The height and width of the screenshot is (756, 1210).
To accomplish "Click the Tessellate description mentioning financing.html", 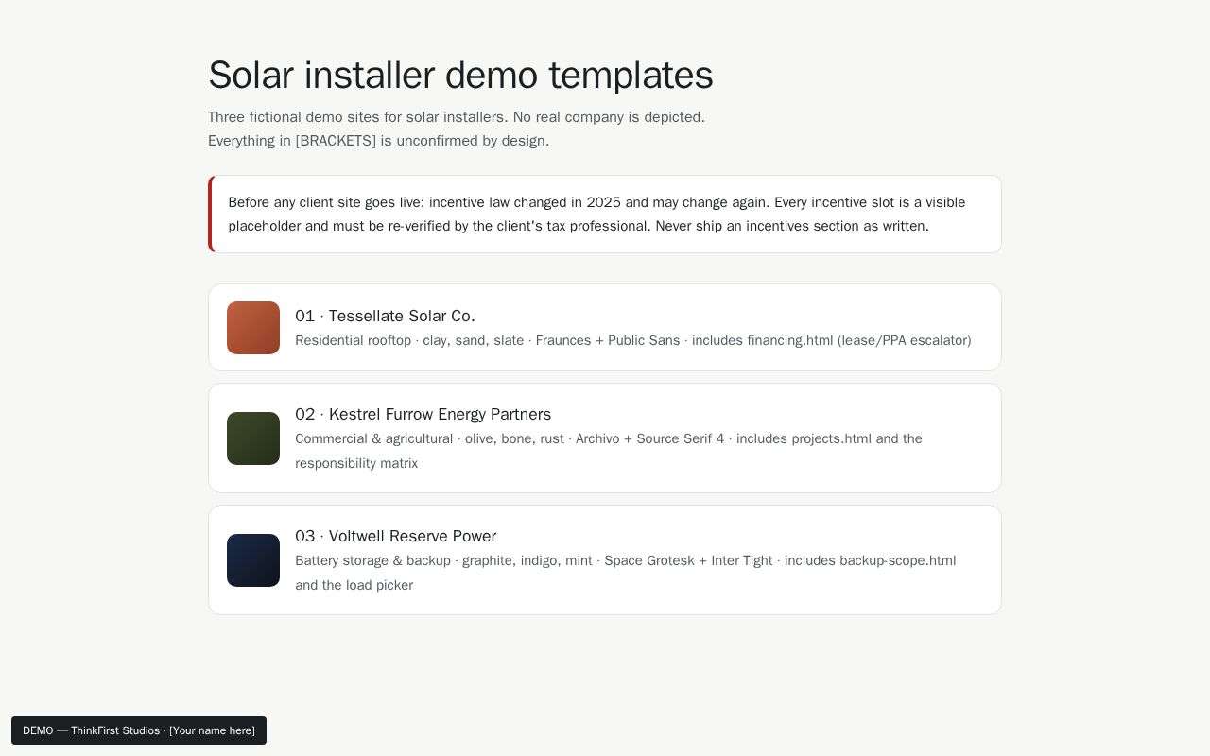I will (632, 341).
